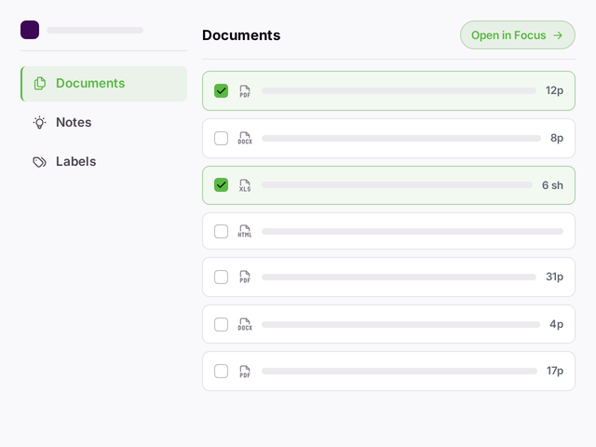Click the 8p page count
This screenshot has width=596, height=447.
pyautogui.click(x=557, y=138)
